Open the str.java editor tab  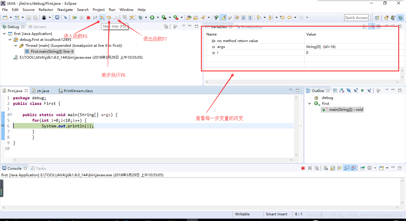pos(43,91)
